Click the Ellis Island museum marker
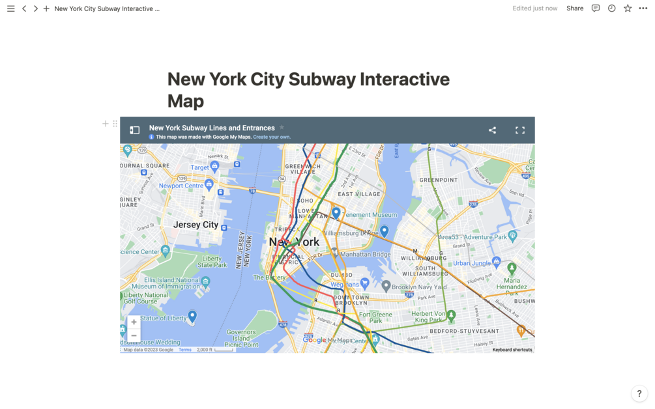 (205, 282)
